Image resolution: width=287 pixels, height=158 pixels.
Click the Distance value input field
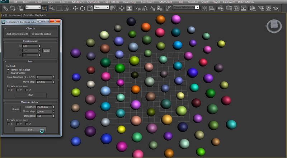pos(43,107)
